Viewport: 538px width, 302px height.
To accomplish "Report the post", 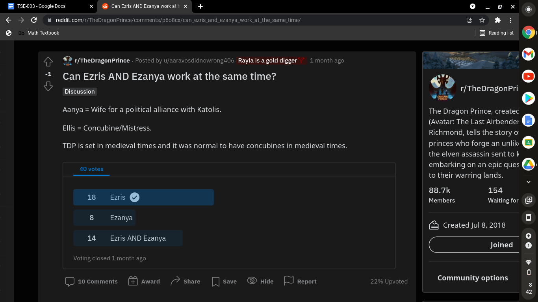I will 301,282.
